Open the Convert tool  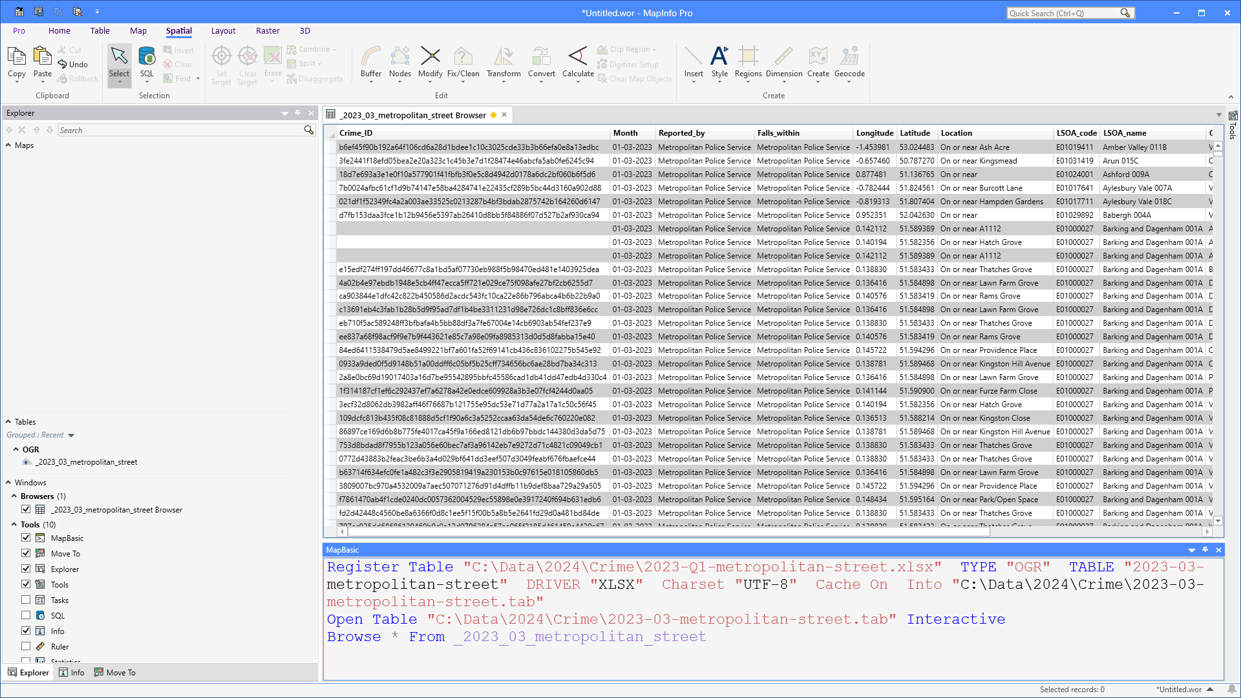click(x=542, y=63)
